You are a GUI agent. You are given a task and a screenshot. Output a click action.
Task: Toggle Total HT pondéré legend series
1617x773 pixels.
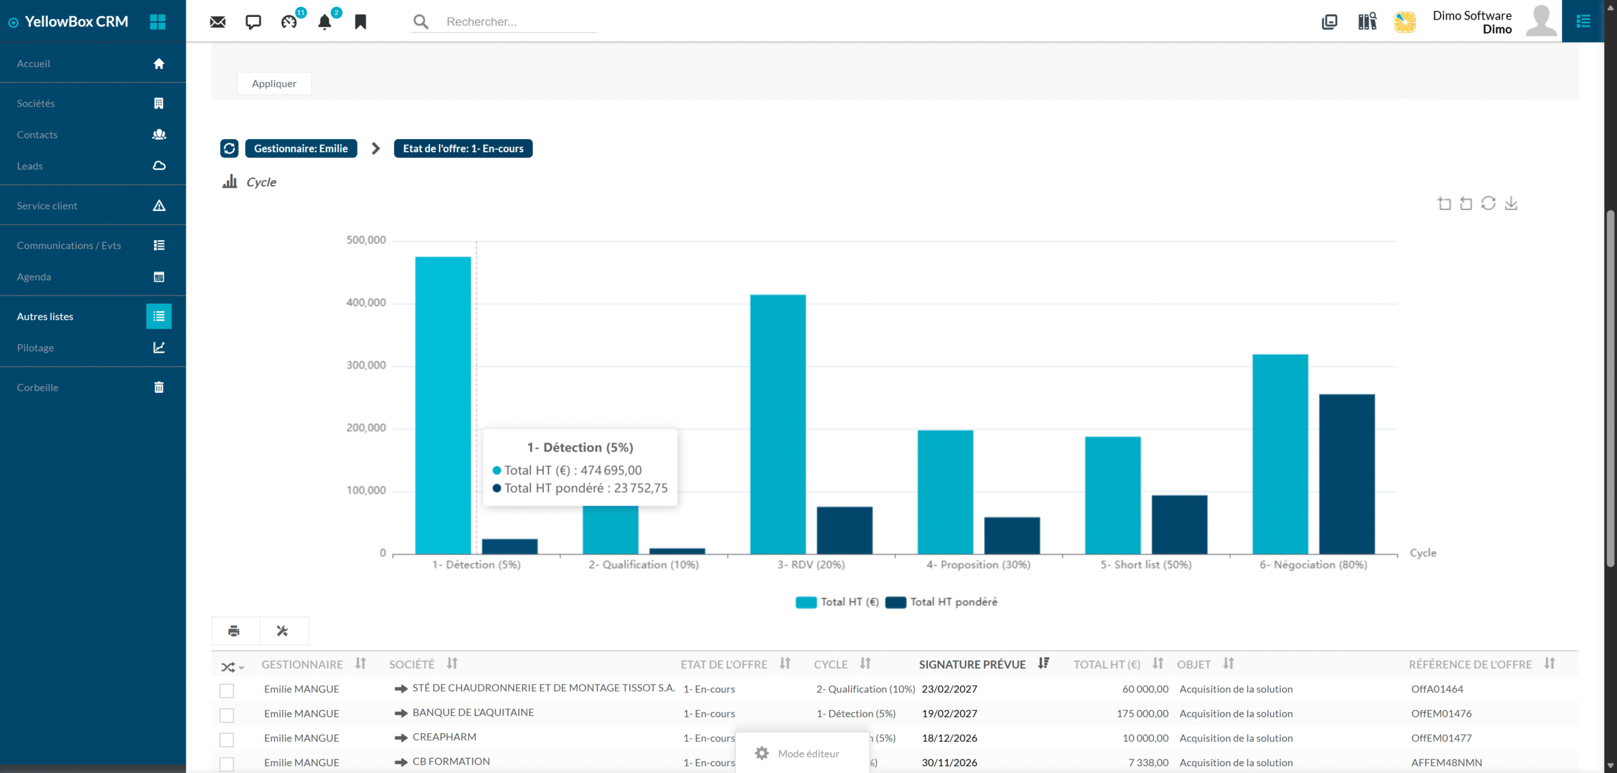coord(942,602)
